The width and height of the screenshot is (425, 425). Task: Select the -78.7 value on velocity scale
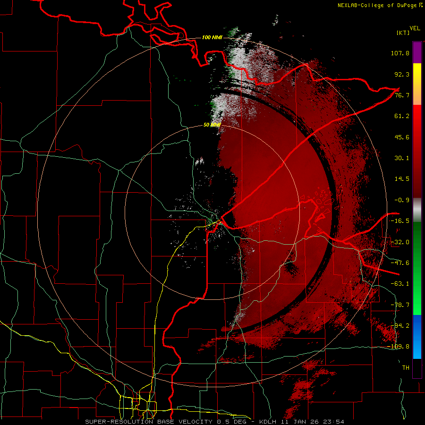[400, 305]
